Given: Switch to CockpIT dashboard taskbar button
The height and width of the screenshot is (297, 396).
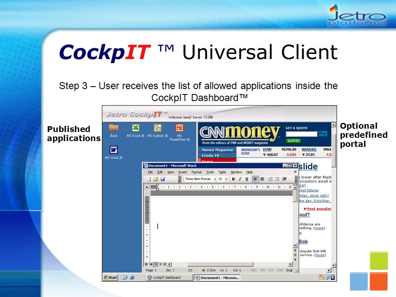Looking at the screenshot, I should pyautogui.click(x=169, y=278).
